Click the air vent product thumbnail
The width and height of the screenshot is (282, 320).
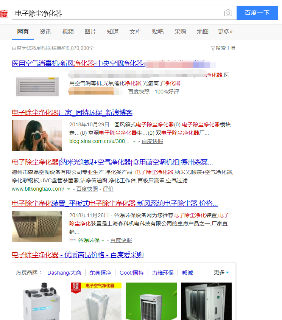37,87
